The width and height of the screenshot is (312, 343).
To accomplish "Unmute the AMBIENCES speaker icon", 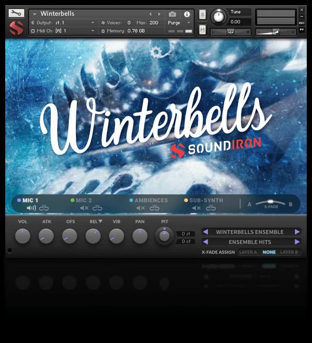I will 140,208.
